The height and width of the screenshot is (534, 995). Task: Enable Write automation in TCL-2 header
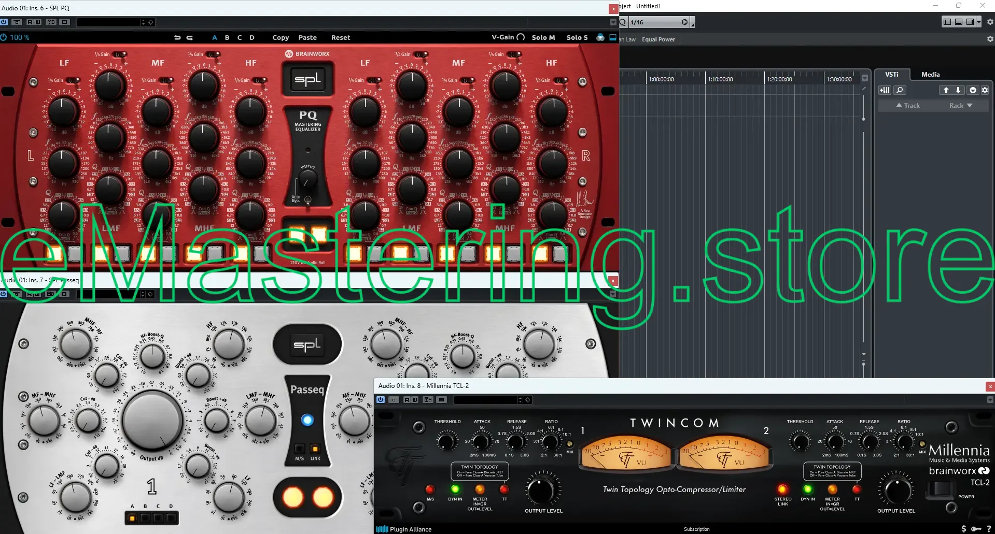pos(414,400)
